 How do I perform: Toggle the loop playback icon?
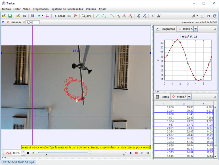coord(147,153)
